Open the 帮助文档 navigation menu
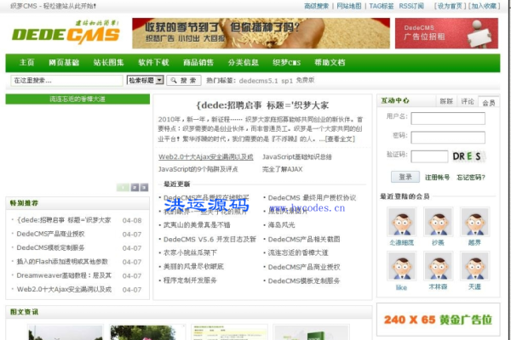This screenshot has width=511, height=340. coord(330,62)
